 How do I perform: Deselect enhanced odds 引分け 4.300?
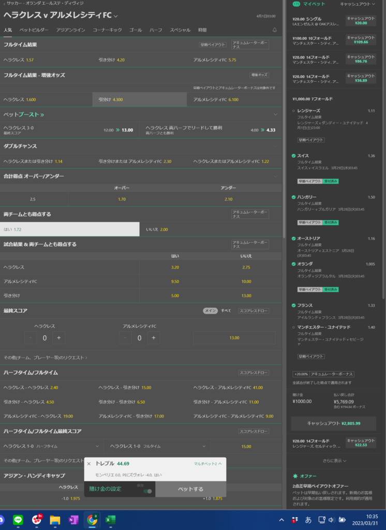139,100
